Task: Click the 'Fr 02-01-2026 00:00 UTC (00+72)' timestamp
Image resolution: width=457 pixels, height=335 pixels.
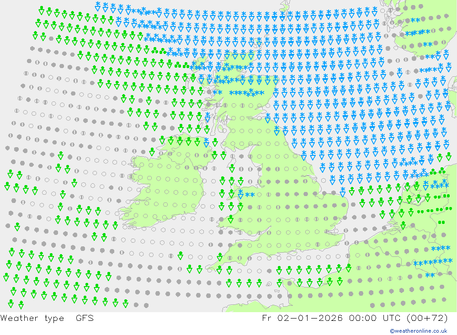Action: click(355, 318)
